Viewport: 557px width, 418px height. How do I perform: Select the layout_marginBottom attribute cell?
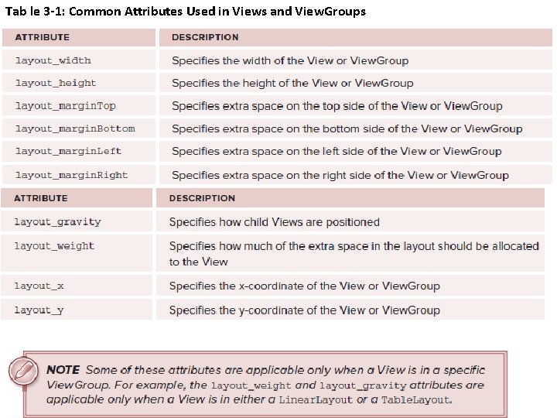75,128
